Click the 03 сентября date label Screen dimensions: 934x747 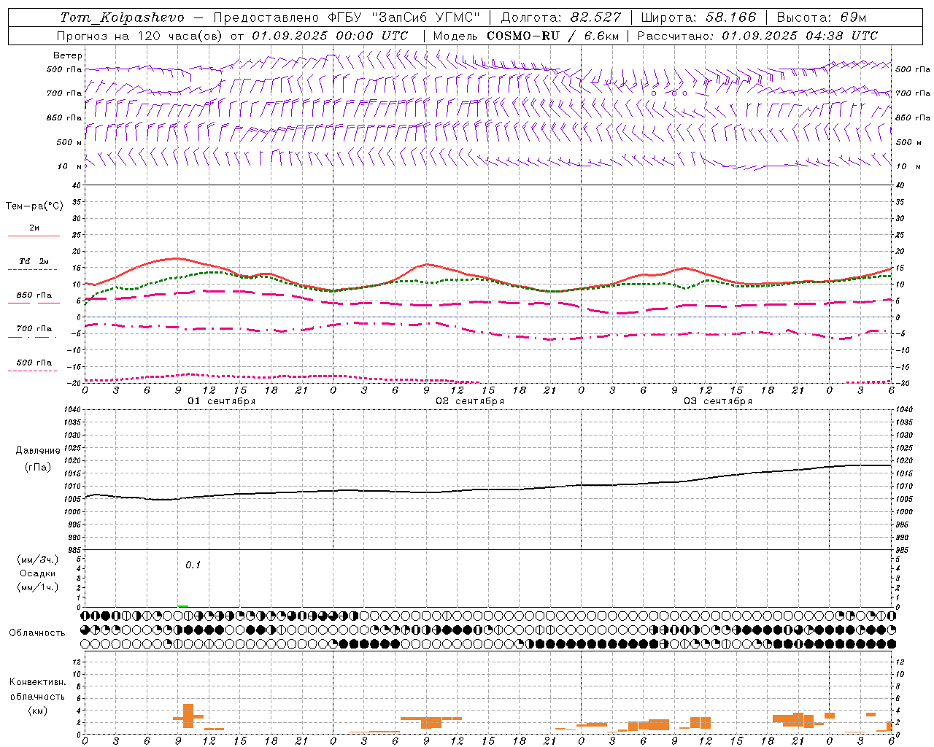pyautogui.click(x=718, y=401)
